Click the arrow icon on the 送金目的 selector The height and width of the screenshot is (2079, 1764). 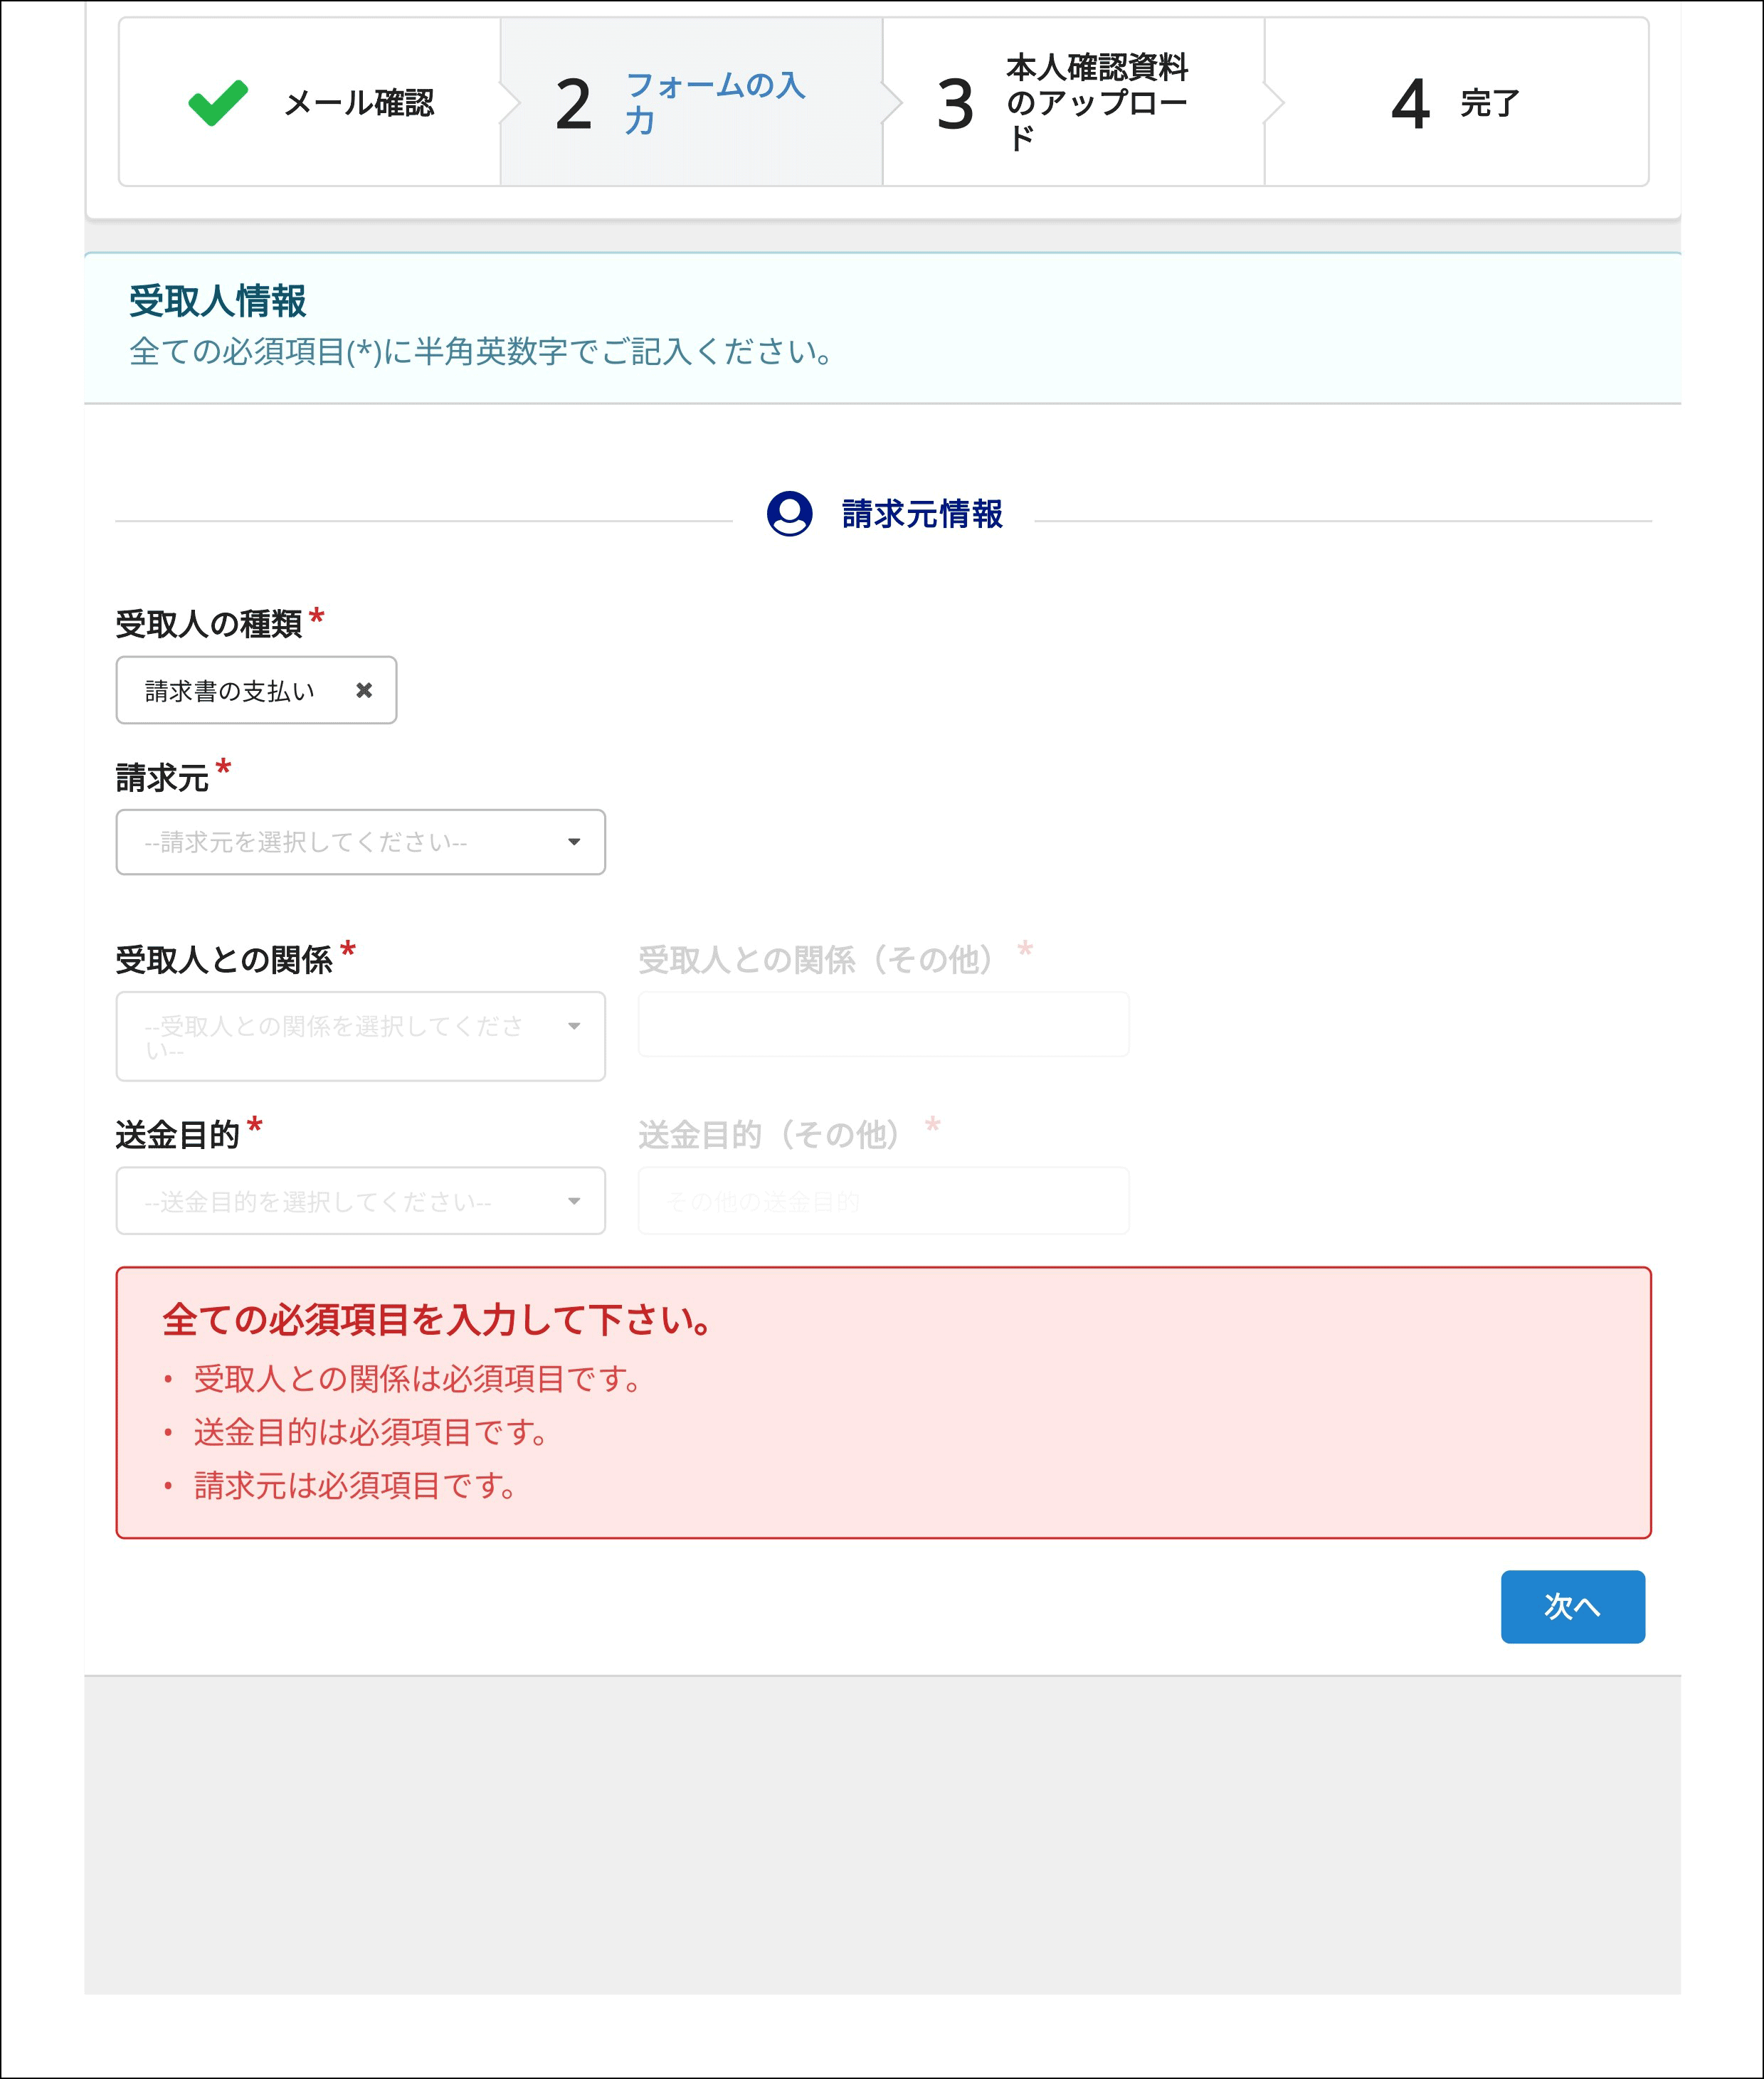pyautogui.click(x=576, y=1201)
